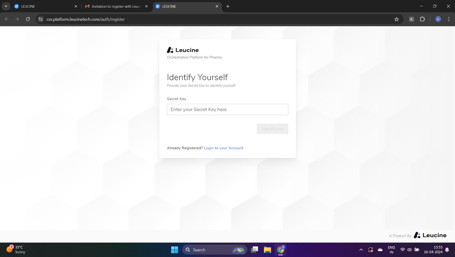Click the Identify me button
This screenshot has height=257, width=455.
tap(273, 129)
